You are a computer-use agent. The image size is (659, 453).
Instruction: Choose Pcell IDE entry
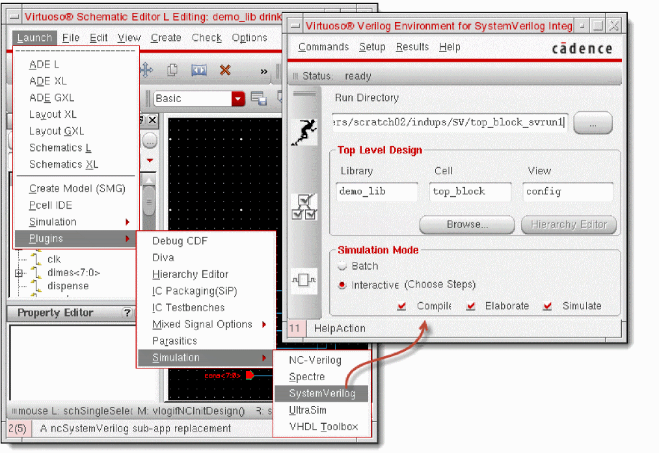click(x=75, y=205)
